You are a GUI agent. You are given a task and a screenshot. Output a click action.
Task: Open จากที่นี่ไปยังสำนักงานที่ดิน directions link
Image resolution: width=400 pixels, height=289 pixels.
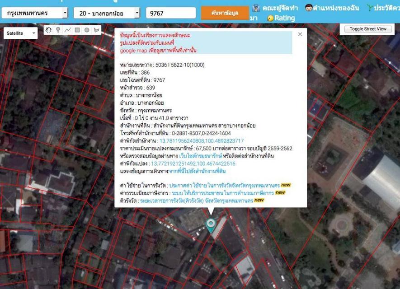198,171
